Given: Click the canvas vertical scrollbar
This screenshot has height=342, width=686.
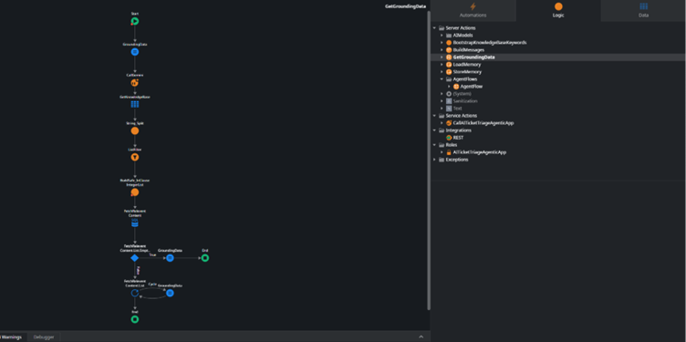Looking at the screenshot, I should (x=429, y=160).
